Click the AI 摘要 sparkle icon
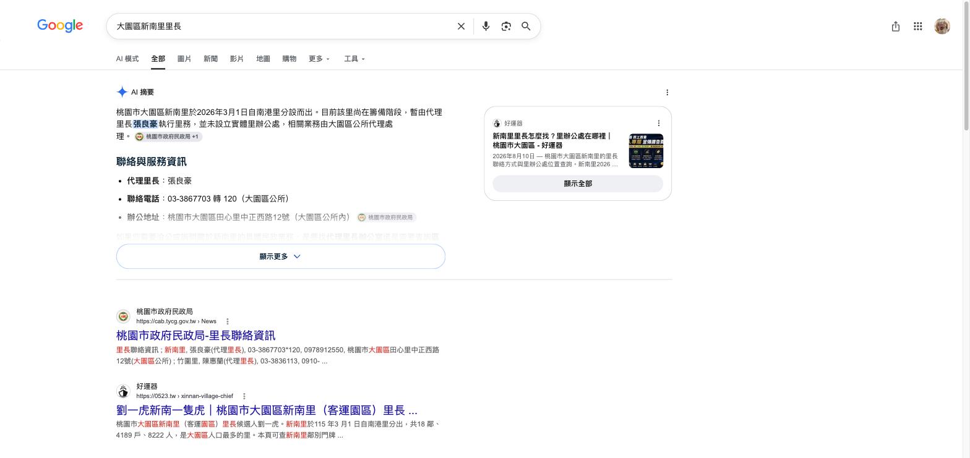The height and width of the screenshot is (458, 970). tap(122, 92)
